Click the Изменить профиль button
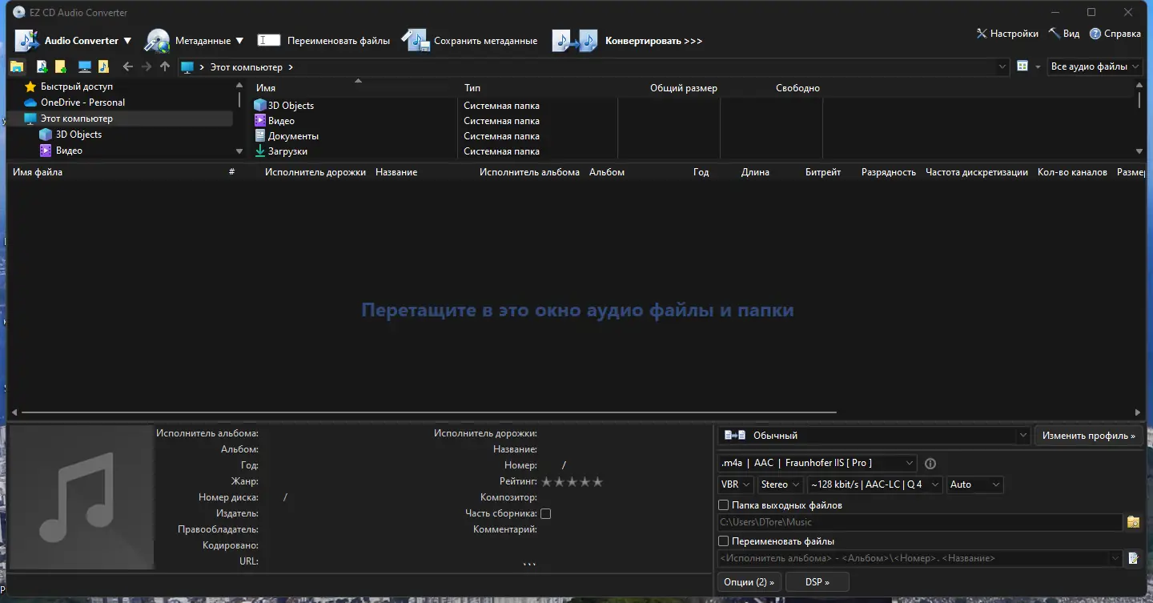Screen dimensions: 1153x603 1088,435
